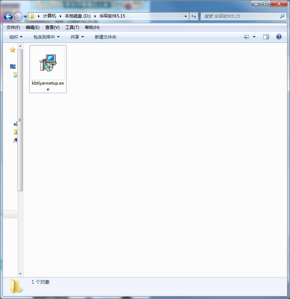Click the Forward navigation arrow button

18,16
